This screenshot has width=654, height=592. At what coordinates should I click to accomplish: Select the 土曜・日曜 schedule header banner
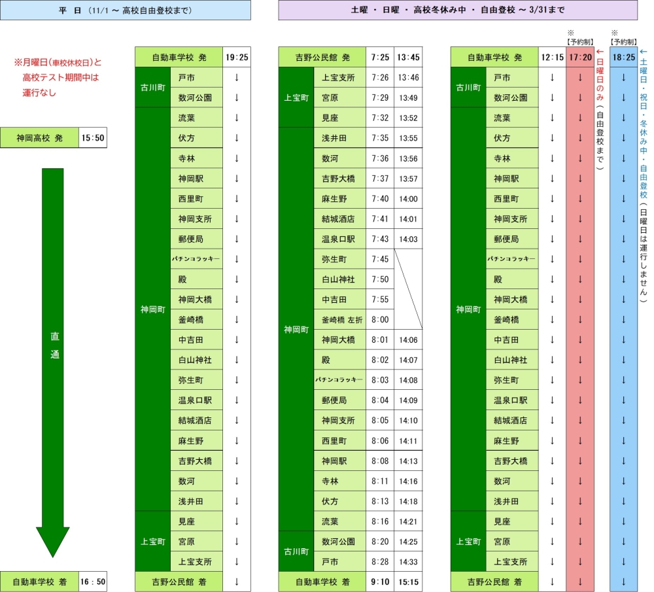pyautogui.click(x=457, y=10)
